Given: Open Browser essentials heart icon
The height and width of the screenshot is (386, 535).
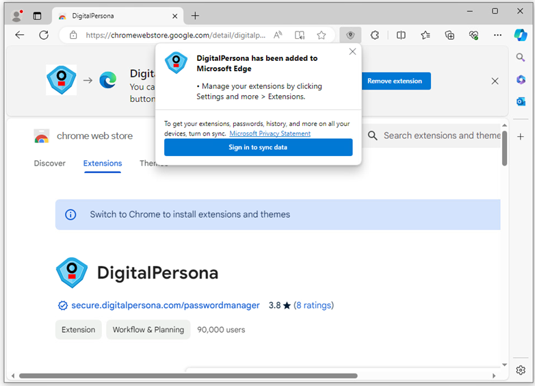Looking at the screenshot, I should click(473, 35).
